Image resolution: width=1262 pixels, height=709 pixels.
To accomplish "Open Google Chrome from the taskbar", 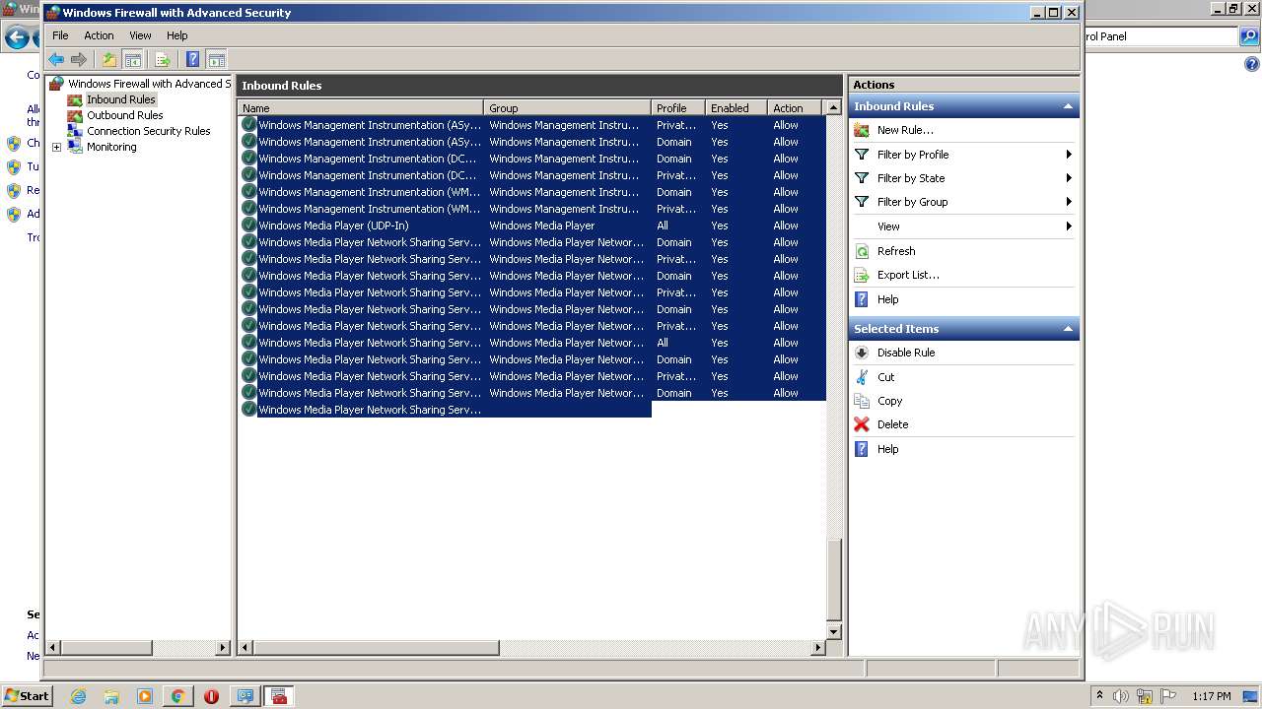I will 177,696.
